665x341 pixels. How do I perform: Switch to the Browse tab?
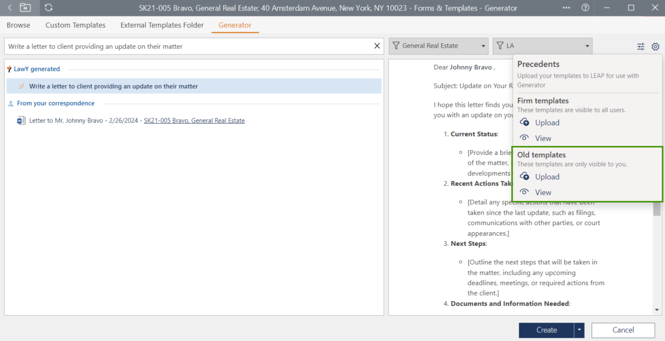(x=18, y=25)
